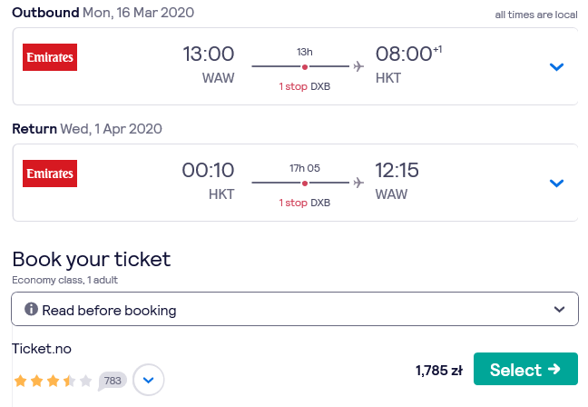The width and height of the screenshot is (588, 407).
Task: Click the info icon beside Read before booking
Action: click(31, 310)
